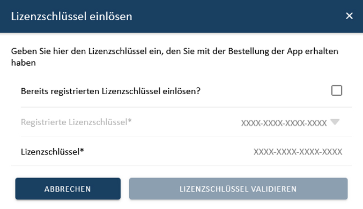Click the instruction text about the Bestellung
363x209 pixels.
[175, 57]
